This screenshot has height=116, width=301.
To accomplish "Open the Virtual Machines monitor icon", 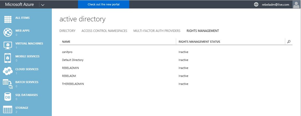I will [x=8, y=45].
